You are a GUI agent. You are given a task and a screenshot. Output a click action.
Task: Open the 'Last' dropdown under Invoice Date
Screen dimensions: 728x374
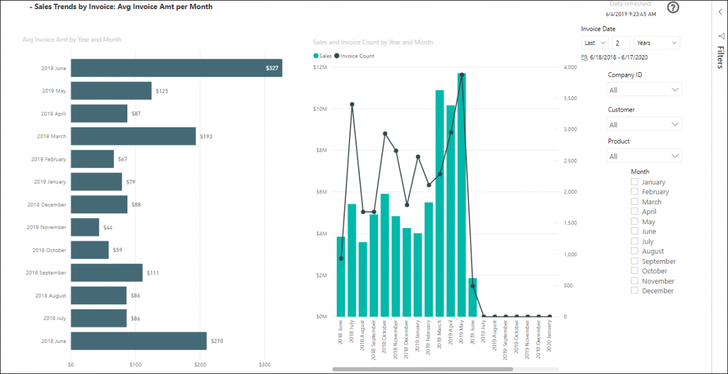594,42
